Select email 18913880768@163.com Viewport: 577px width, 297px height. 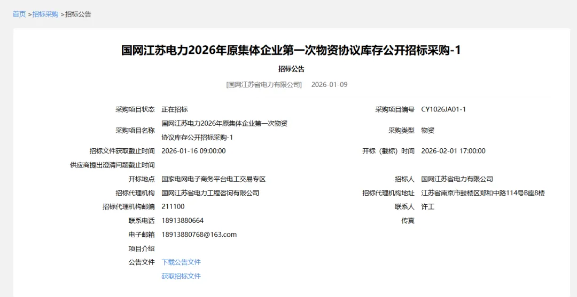(x=199, y=235)
